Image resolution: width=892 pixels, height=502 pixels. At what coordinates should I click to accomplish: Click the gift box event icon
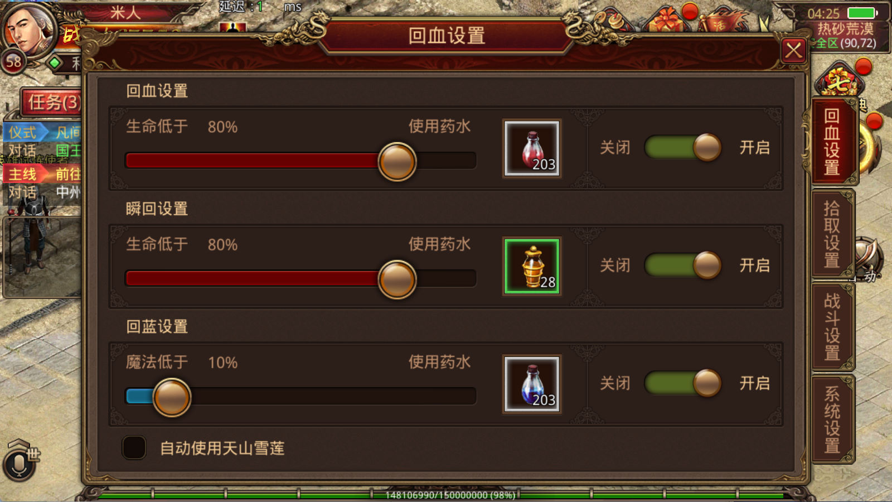click(666, 20)
